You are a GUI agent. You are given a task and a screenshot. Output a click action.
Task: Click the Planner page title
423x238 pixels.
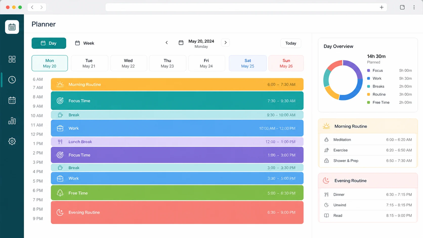[44, 24]
